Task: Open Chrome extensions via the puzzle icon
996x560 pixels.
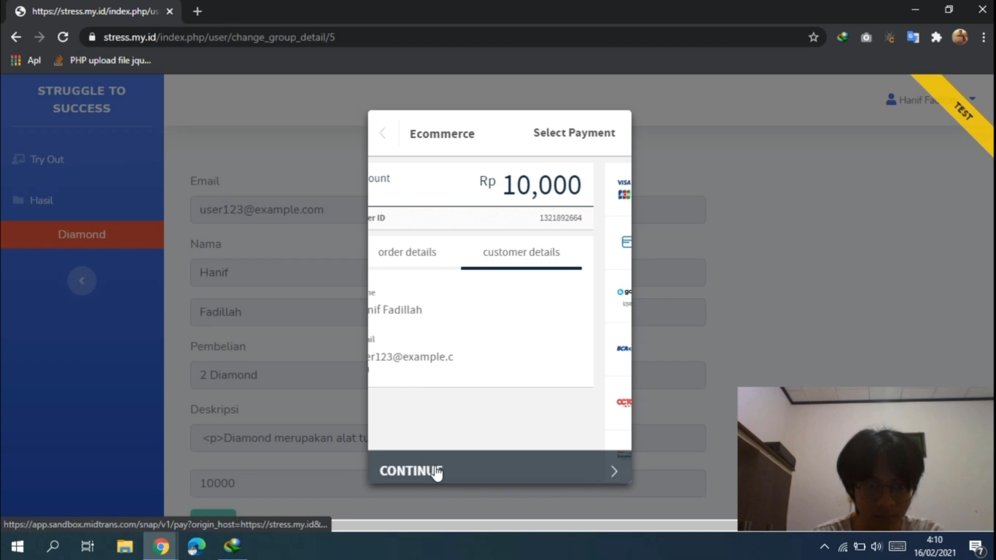Action: [936, 36]
